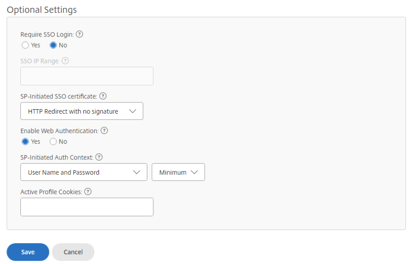Open the Minimum comparison dropdown
This screenshot has height=264, width=417.
[x=178, y=172]
